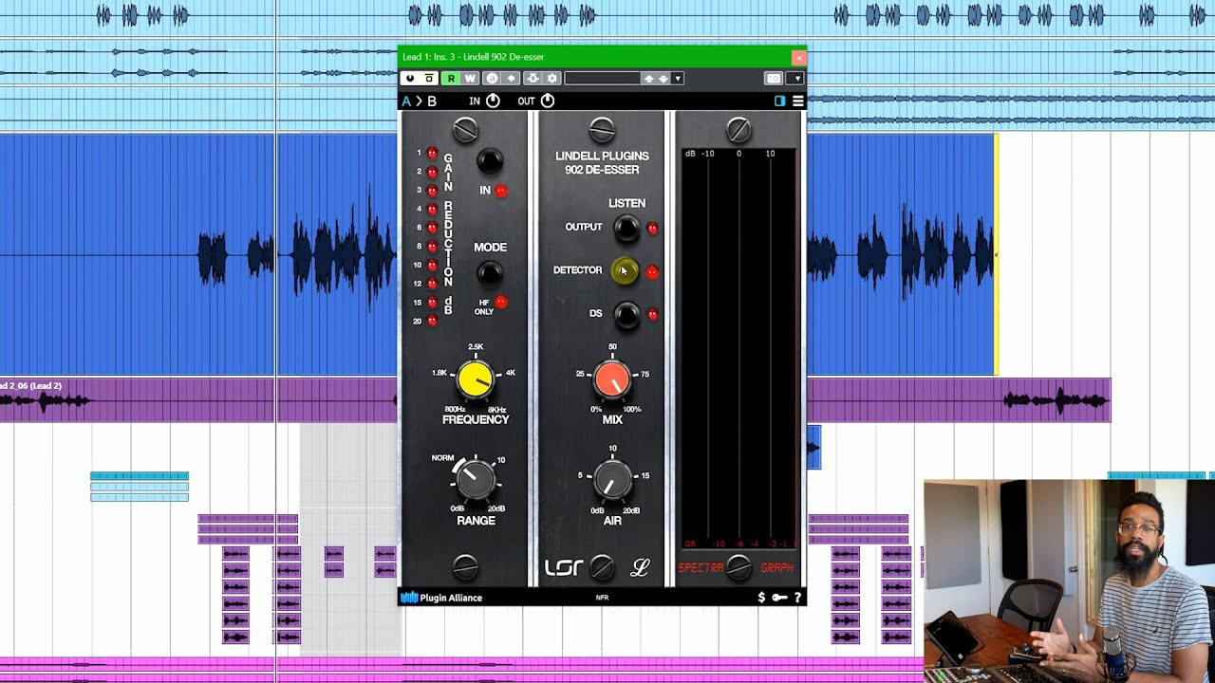Toggle the blue side panel view icon
Viewport: 1215px width, 683px height.
pyautogui.click(x=779, y=101)
